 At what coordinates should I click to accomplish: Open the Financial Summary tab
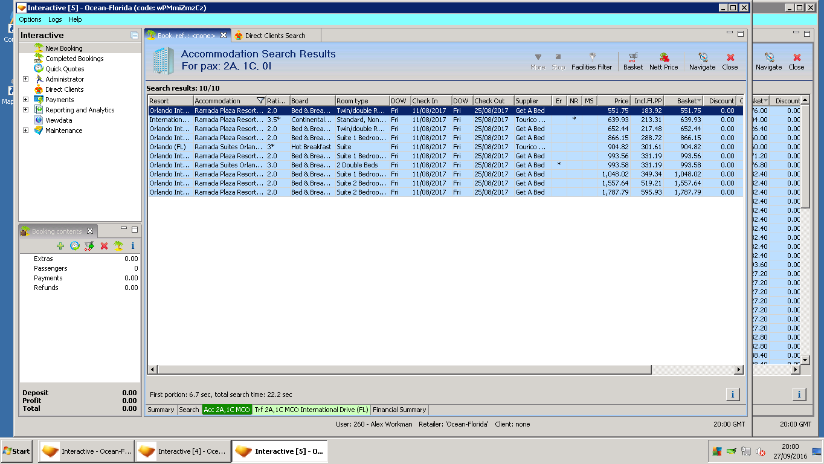tap(399, 410)
